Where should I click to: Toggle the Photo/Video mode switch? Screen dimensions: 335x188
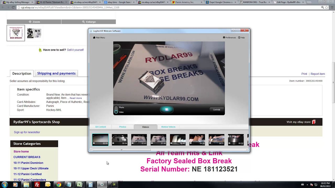tap(116, 110)
